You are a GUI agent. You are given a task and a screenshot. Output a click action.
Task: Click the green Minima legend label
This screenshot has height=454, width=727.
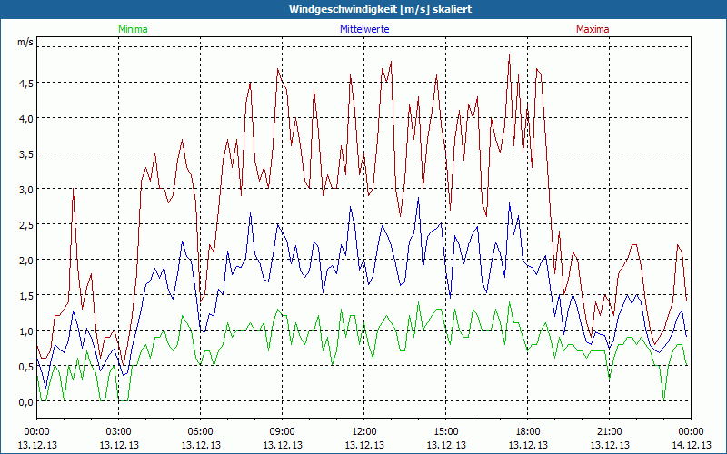pos(133,29)
